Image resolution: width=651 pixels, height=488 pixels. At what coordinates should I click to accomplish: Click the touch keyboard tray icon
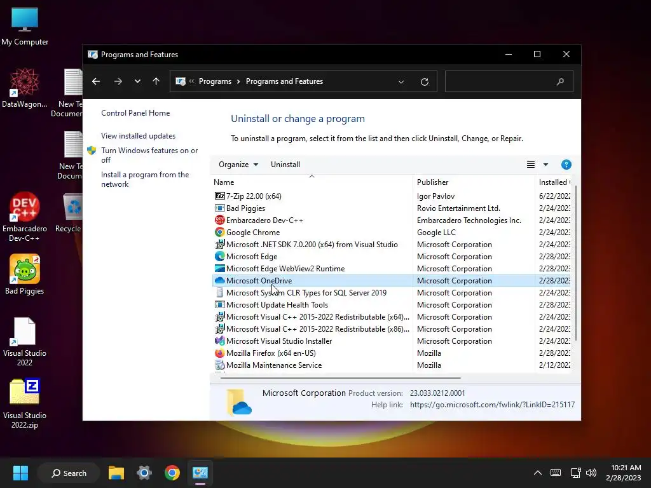point(556,473)
